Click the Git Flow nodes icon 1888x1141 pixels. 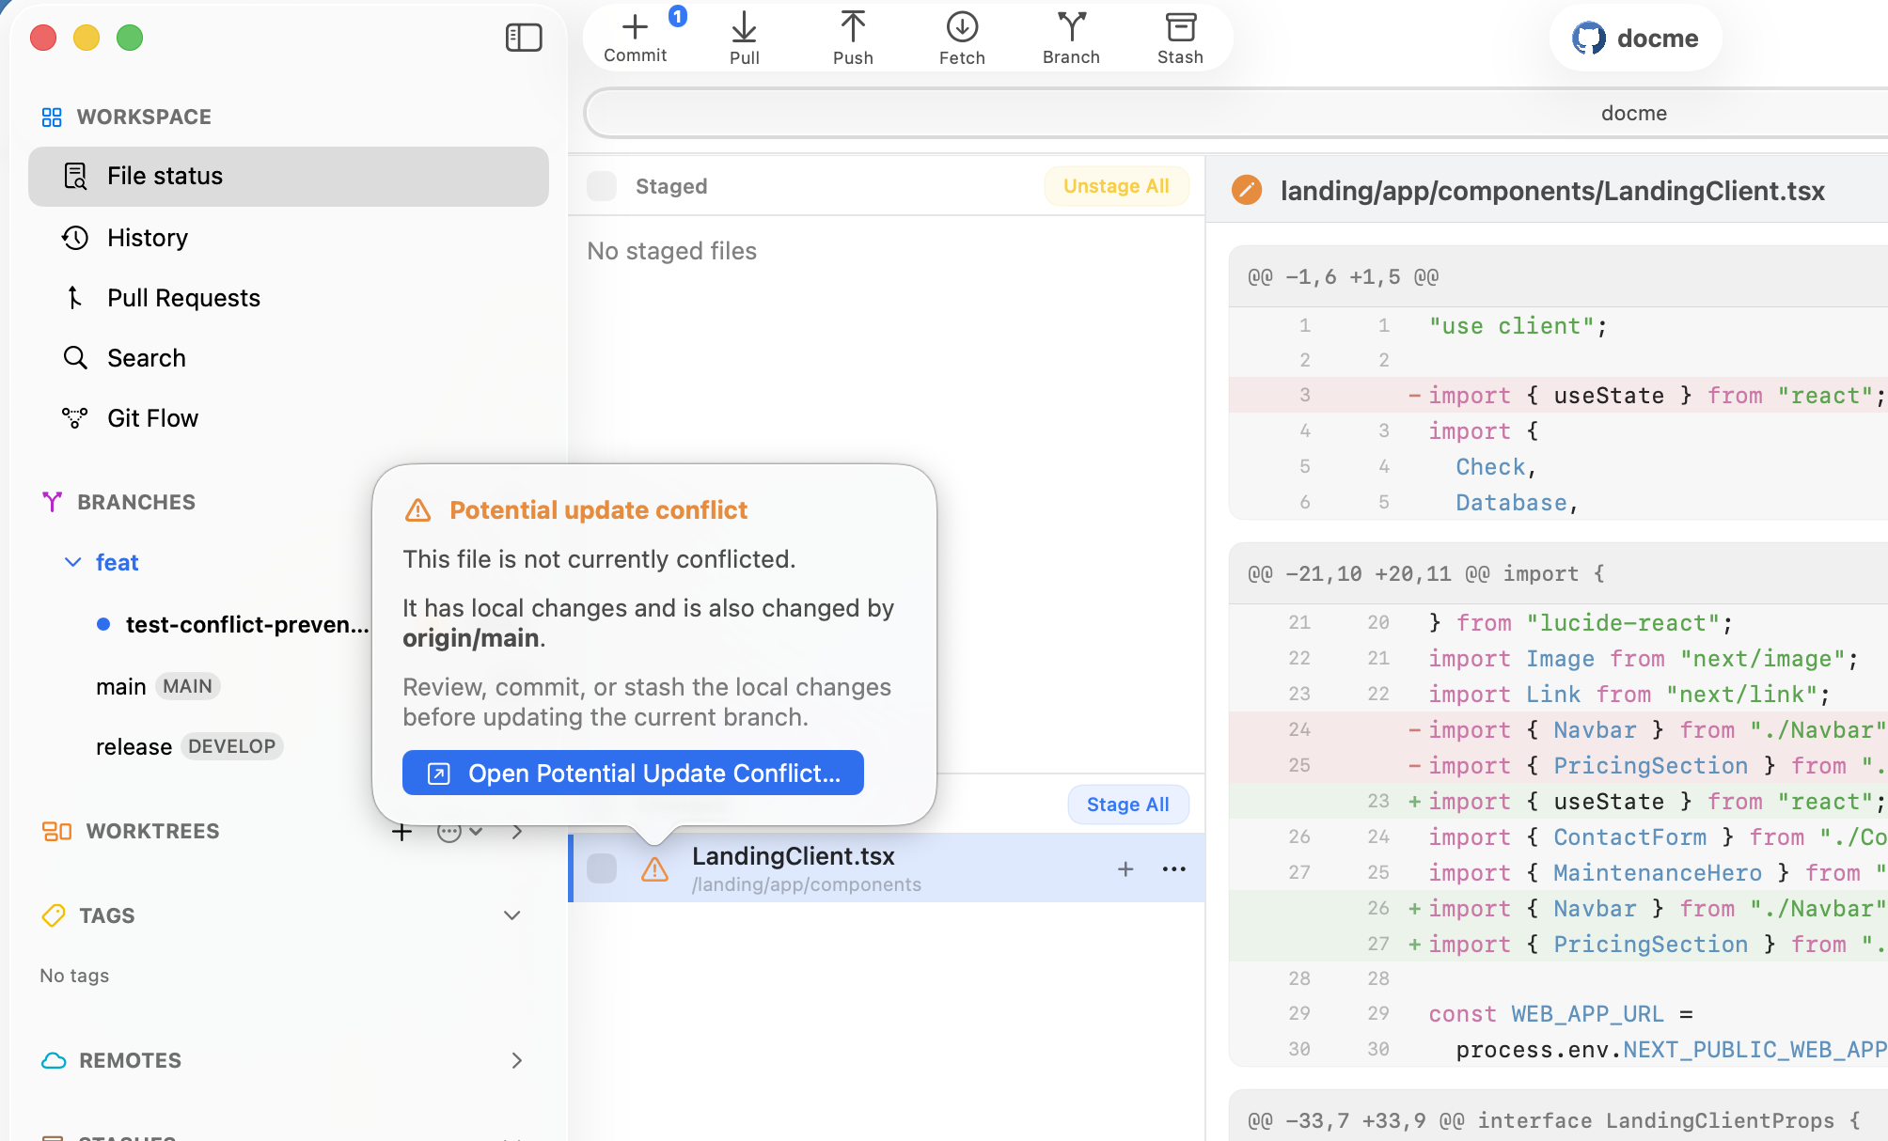(75, 418)
